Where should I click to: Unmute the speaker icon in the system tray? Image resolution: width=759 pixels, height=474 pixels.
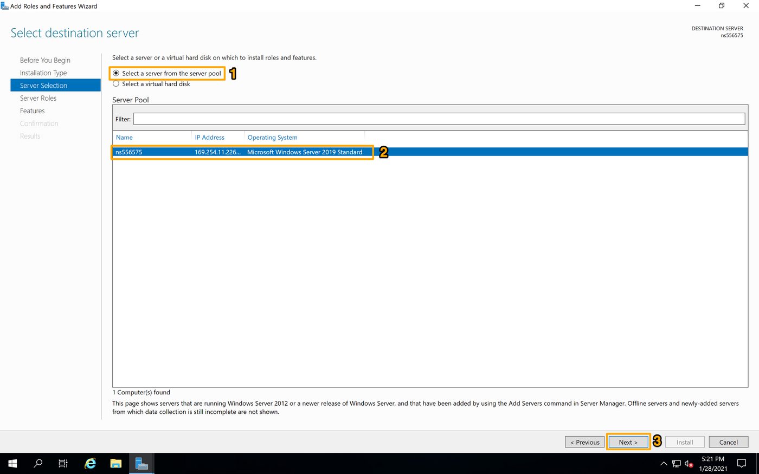click(x=688, y=463)
